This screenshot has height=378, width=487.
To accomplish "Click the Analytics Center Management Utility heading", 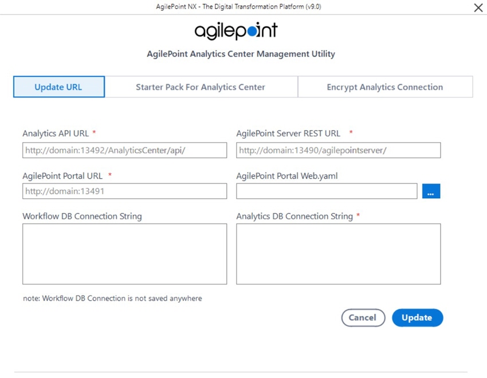I will tap(241, 54).
